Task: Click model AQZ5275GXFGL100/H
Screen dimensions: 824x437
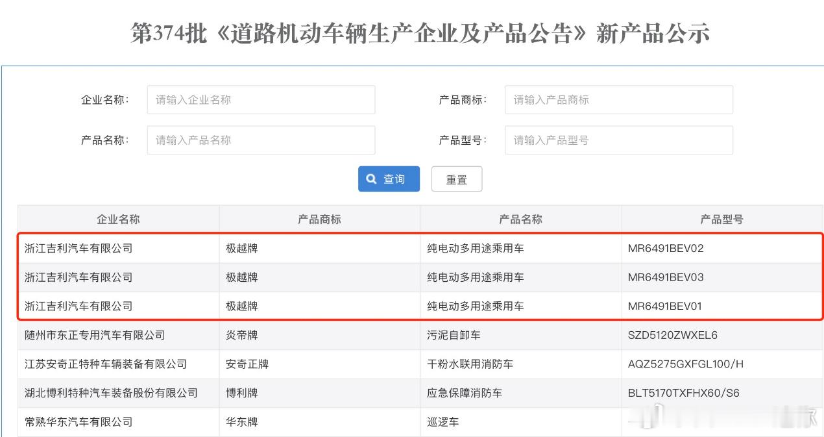Action: tap(686, 364)
